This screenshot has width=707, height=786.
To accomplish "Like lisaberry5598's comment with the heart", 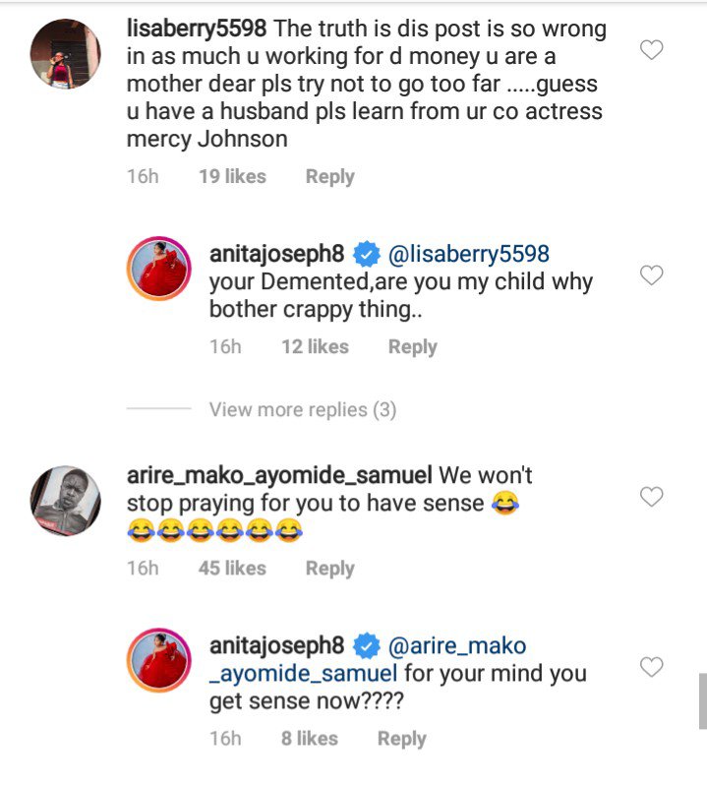I will (651, 50).
